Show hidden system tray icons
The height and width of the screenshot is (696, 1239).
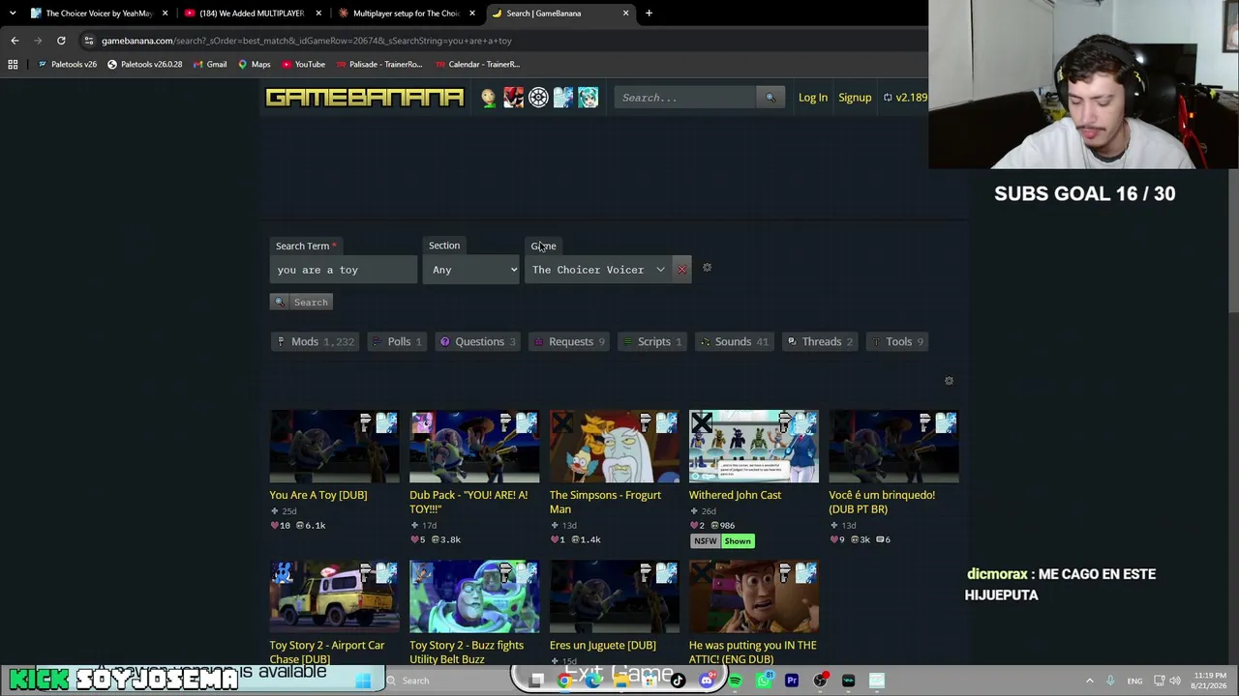pos(1089,681)
